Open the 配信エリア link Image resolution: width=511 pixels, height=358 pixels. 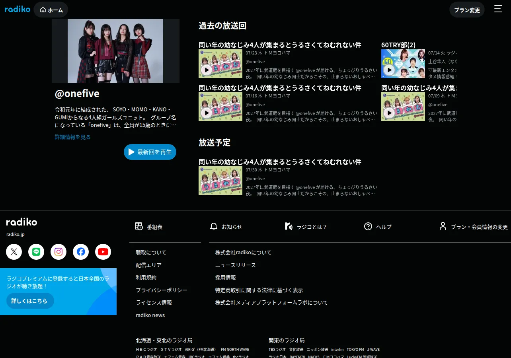point(148,265)
